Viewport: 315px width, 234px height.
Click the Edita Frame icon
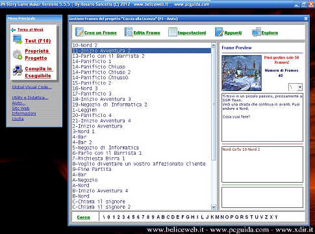click(129, 32)
